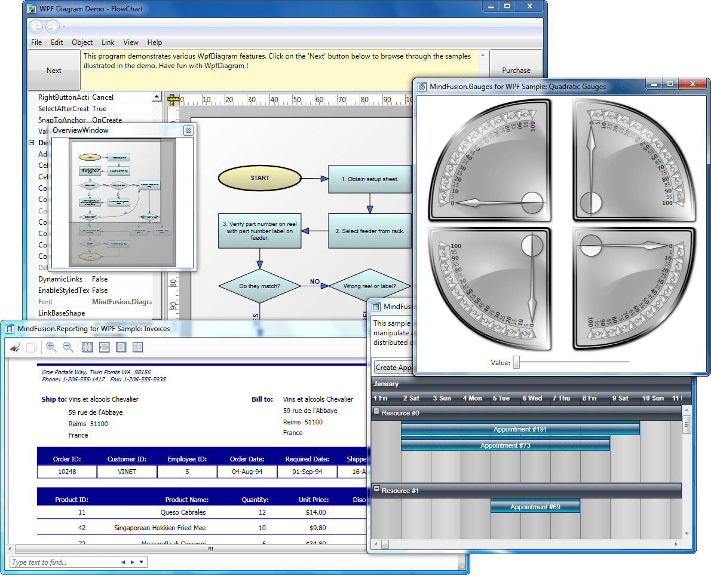Select the 'Wrong reel or label?' decision node

point(370,286)
